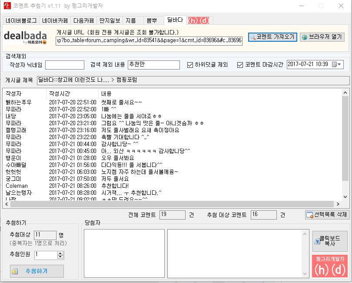
Task: Decrease 추첨인원 with the down arrow
Action: coord(60,257)
